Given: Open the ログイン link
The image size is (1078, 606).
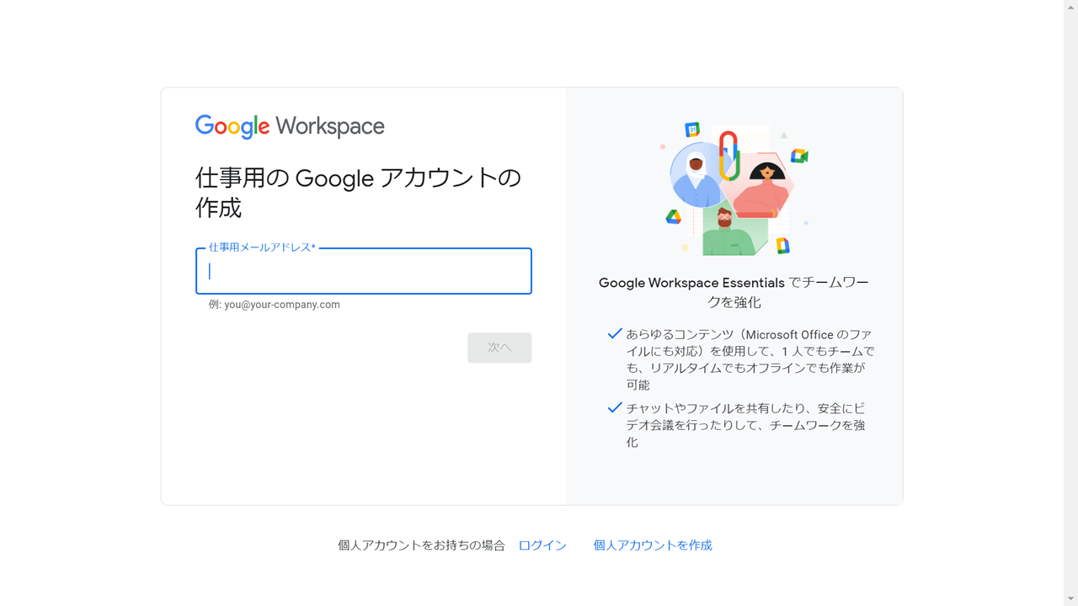Looking at the screenshot, I should click(x=542, y=545).
